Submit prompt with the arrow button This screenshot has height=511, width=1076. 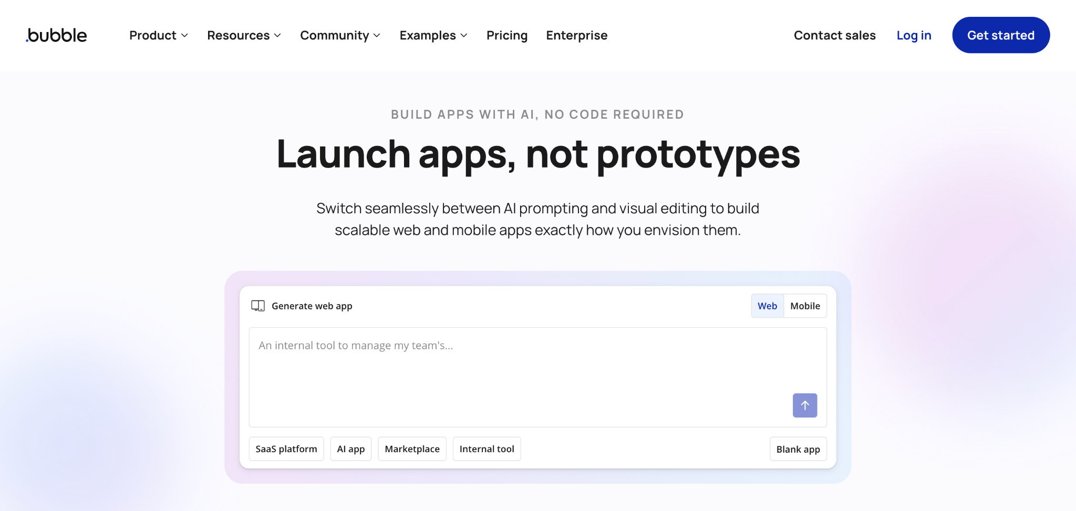[x=805, y=405]
